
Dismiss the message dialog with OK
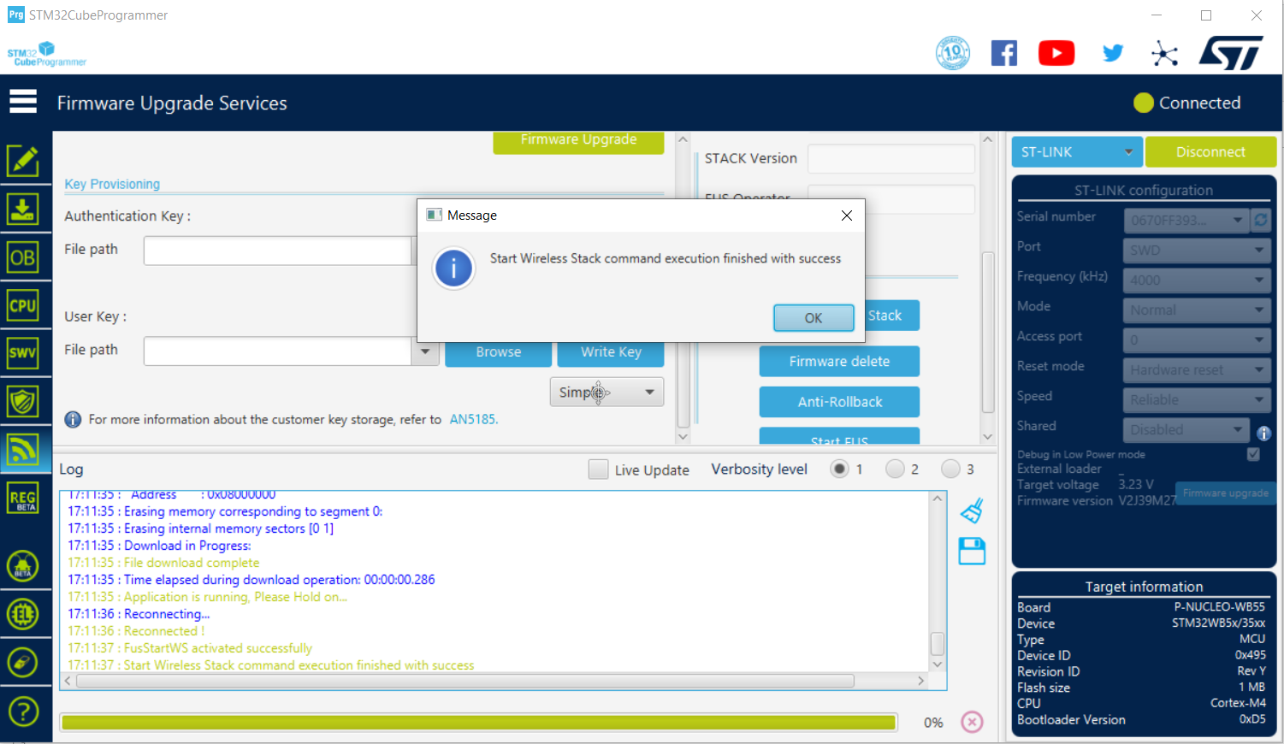[813, 317]
